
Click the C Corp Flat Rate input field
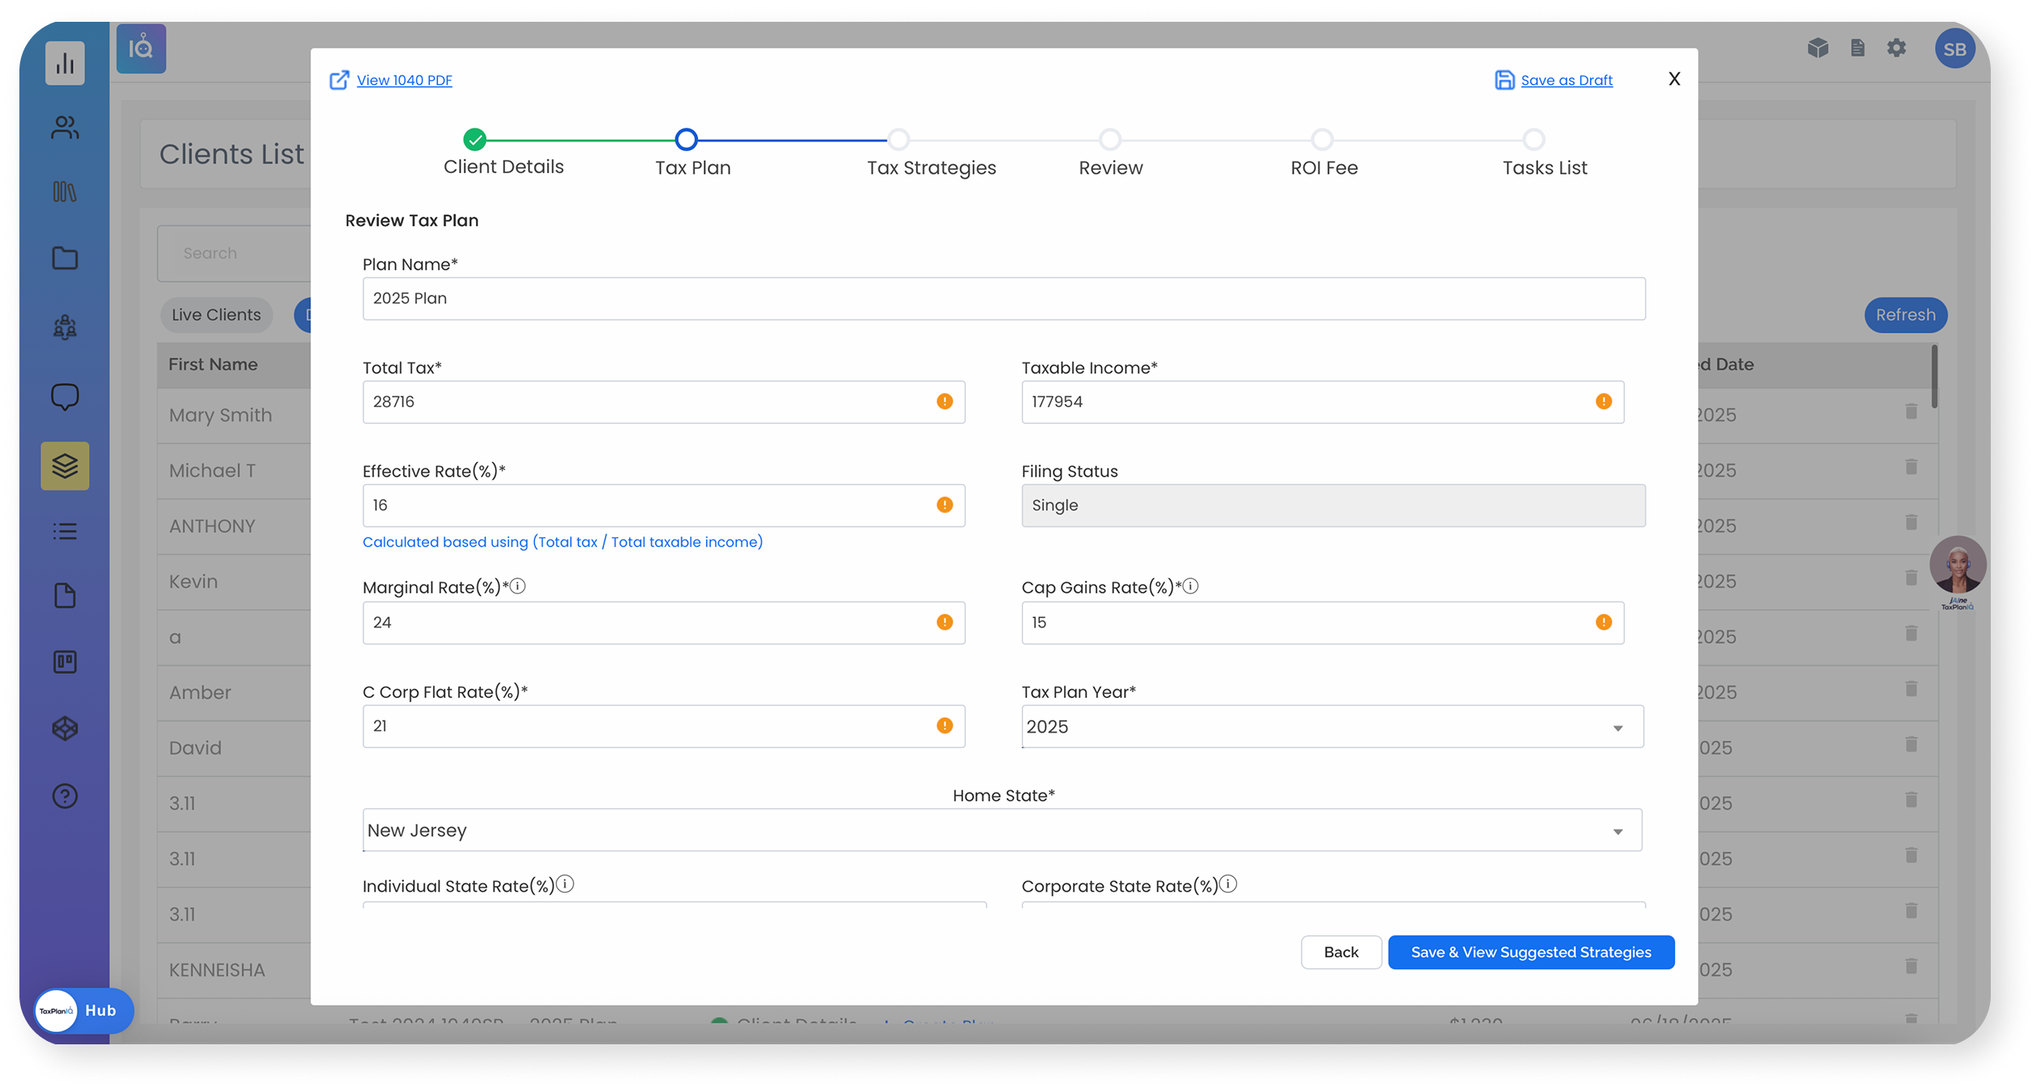pos(663,726)
